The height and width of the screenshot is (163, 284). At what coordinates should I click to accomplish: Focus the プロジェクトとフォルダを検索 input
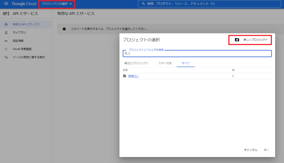(x=197, y=53)
